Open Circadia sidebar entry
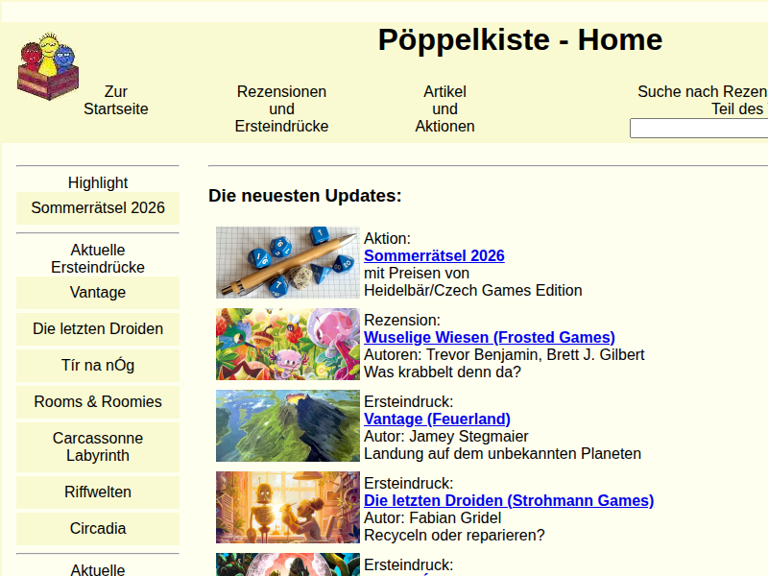The image size is (768, 576). pyautogui.click(x=98, y=529)
